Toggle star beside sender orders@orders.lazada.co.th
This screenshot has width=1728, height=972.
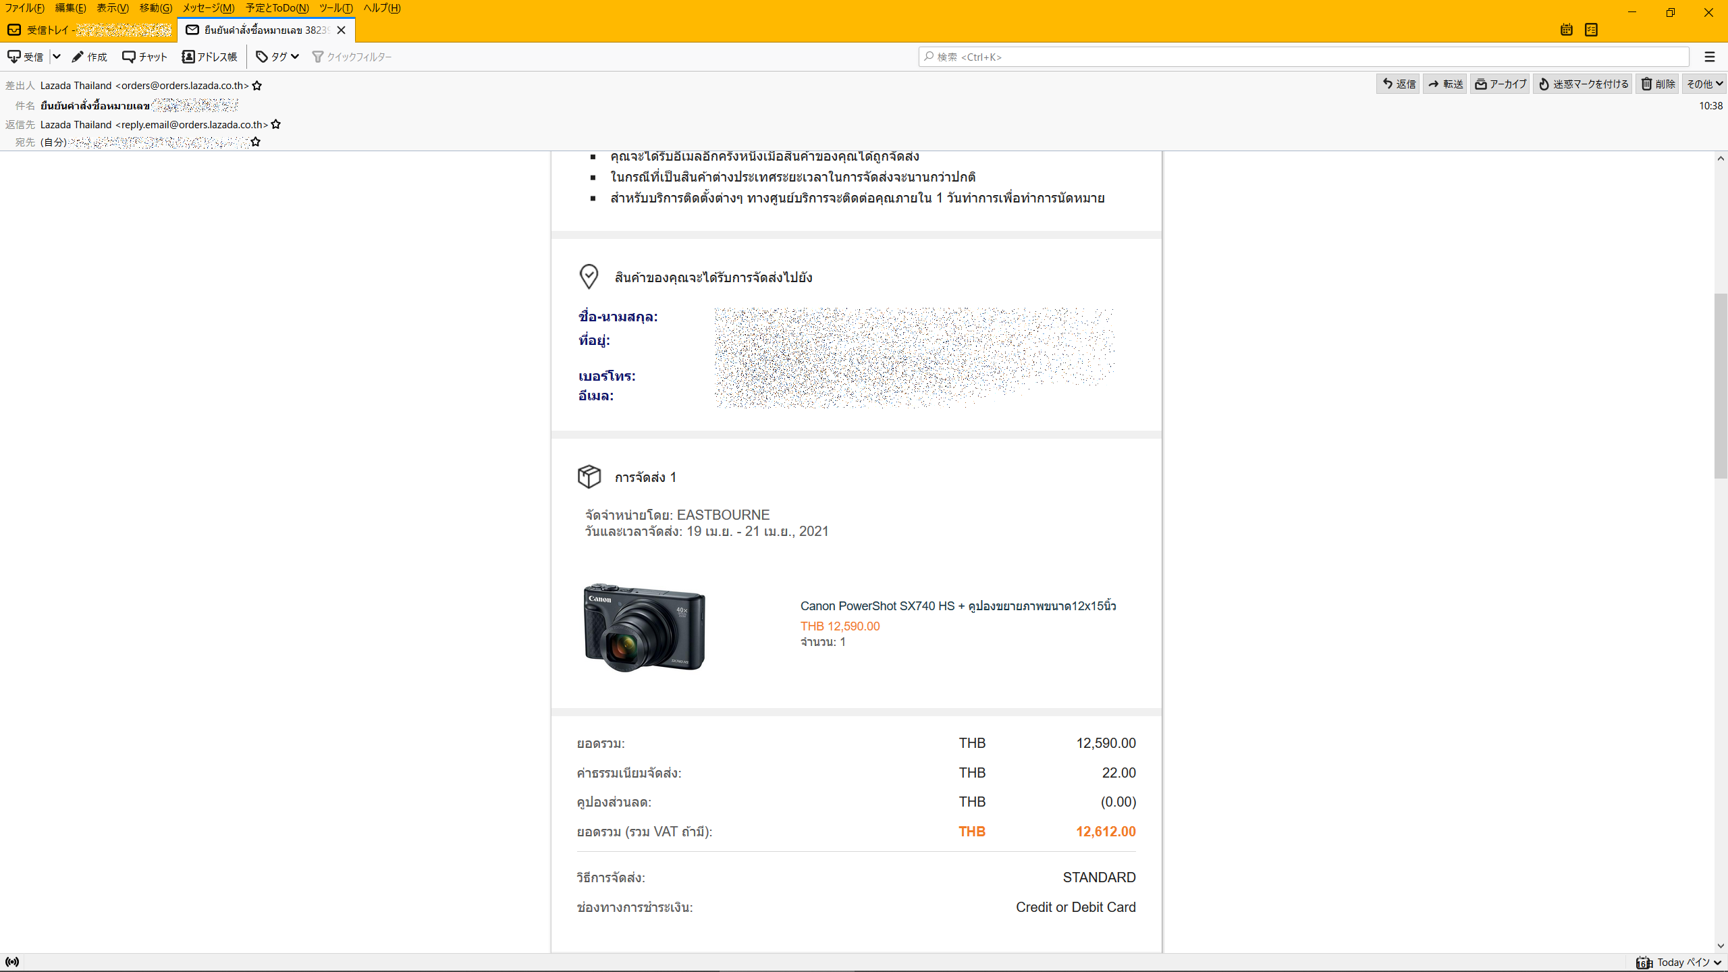pyautogui.click(x=257, y=86)
